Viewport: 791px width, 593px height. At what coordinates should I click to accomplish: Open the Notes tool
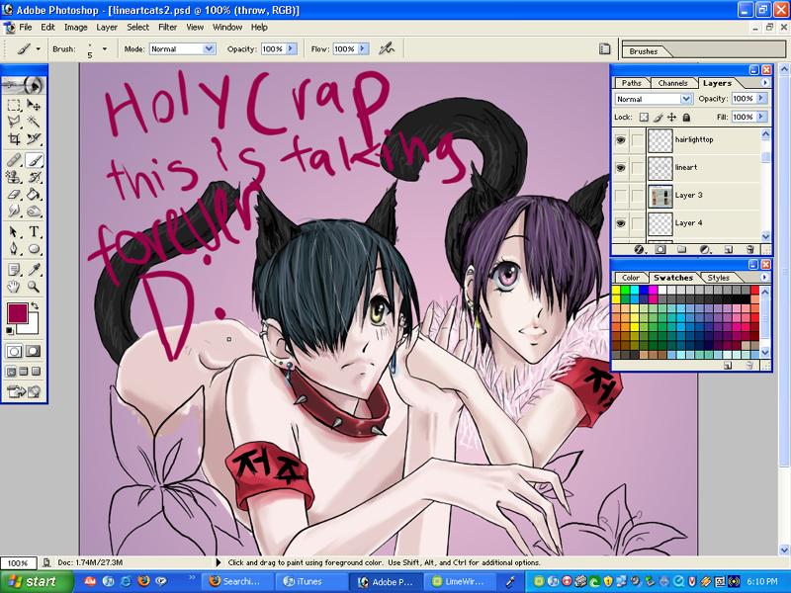(14, 270)
